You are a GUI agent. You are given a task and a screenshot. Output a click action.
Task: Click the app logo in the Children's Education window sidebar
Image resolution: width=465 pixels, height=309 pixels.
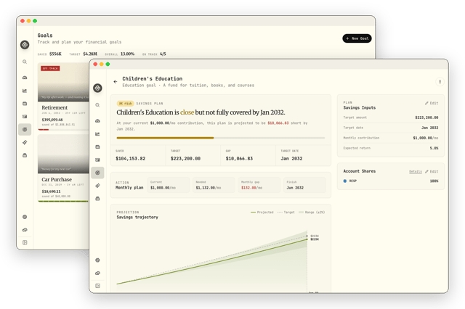(x=97, y=88)
